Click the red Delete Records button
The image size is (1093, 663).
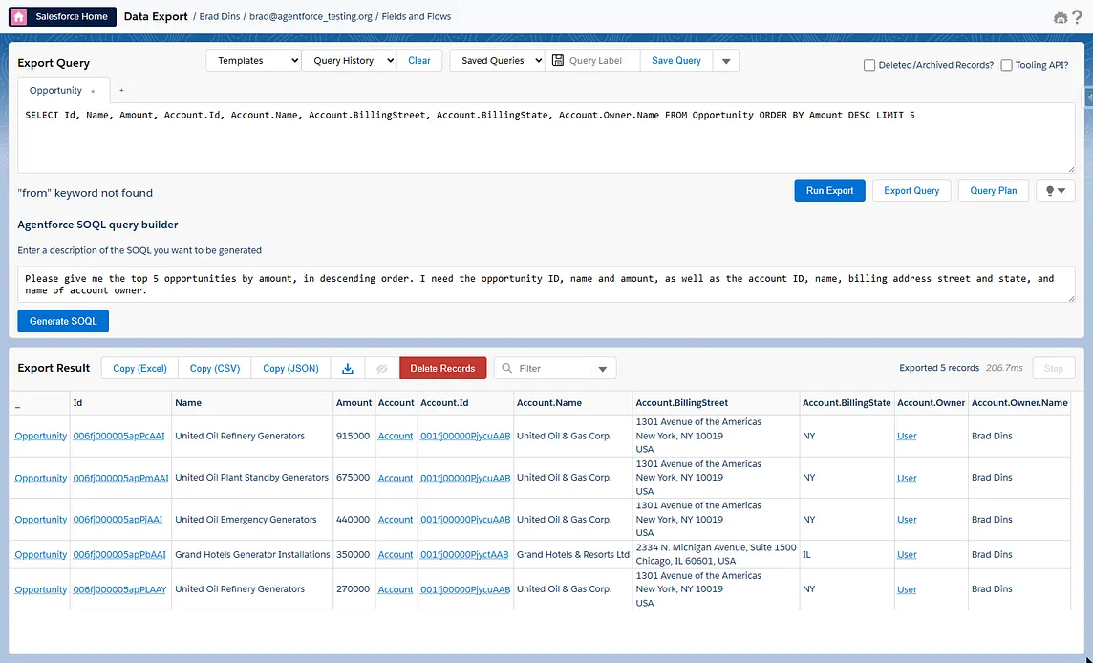442,368
